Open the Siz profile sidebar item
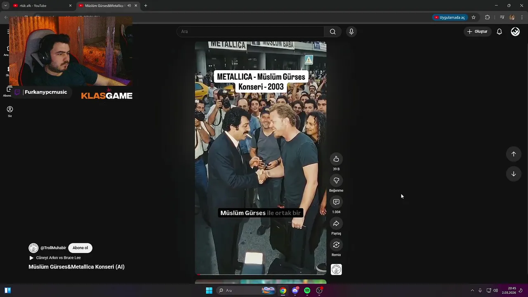This screenshot has height=297, width=528. pyautogui.click(x=10, y=111)
